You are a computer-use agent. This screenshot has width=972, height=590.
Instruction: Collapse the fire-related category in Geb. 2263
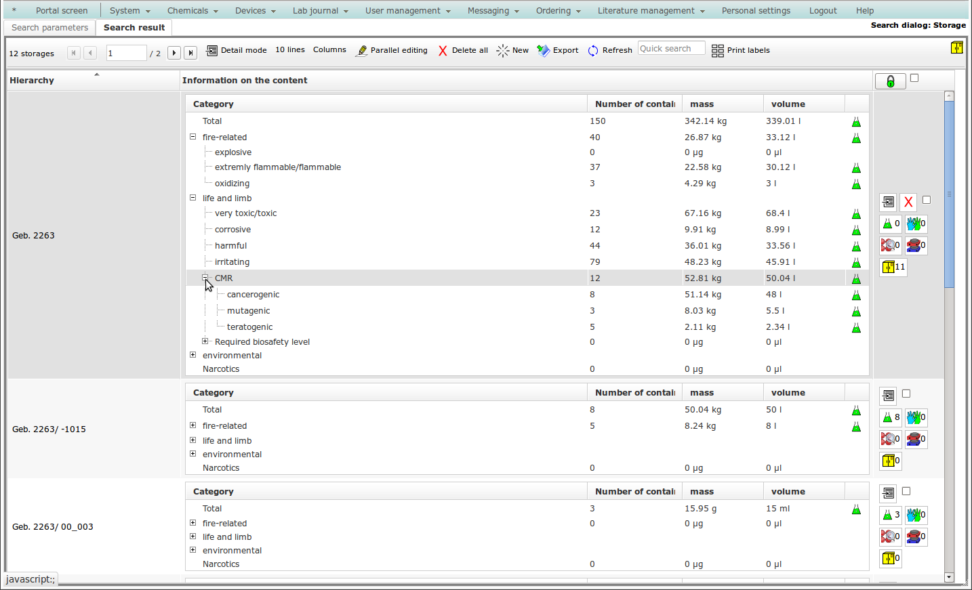pyautogui.click(x=193, y=137)
